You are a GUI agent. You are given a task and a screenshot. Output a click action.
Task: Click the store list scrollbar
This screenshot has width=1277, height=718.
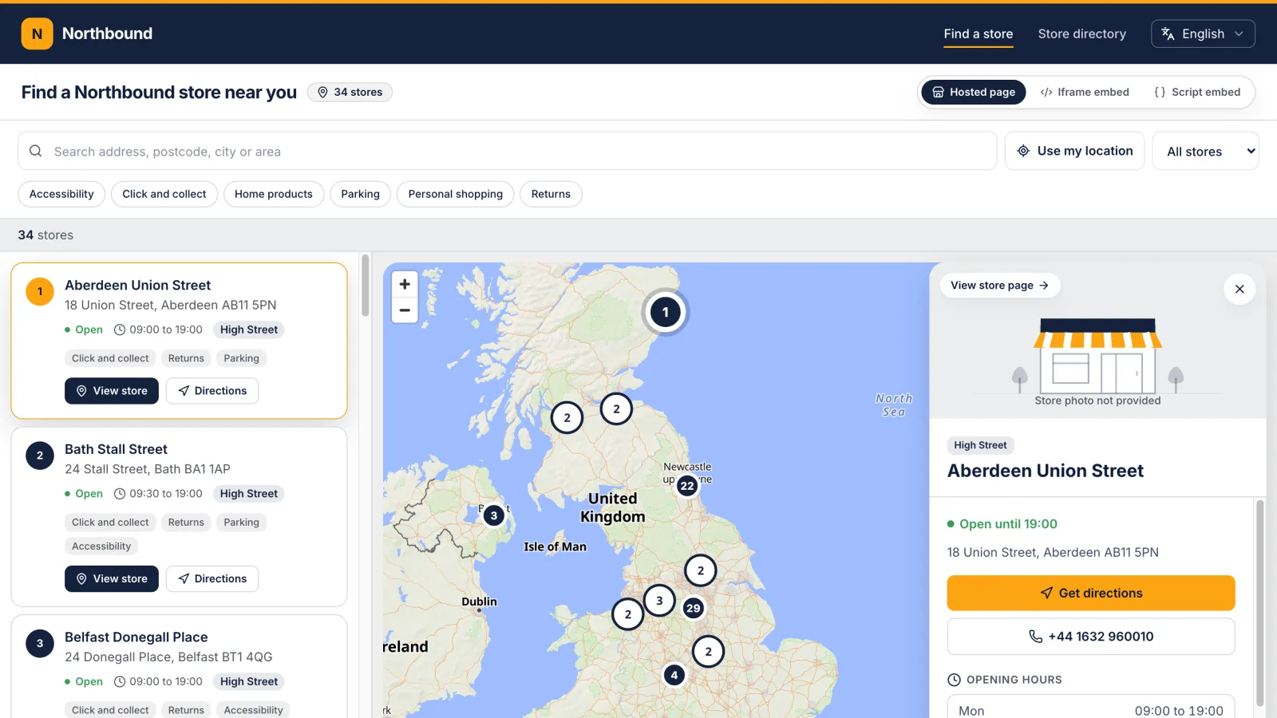(x=365, y=286)
